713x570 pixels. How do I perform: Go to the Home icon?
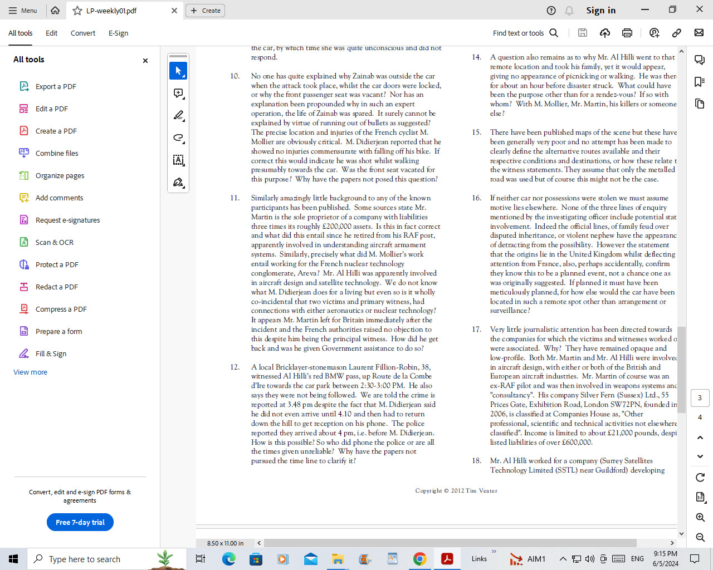55,11
